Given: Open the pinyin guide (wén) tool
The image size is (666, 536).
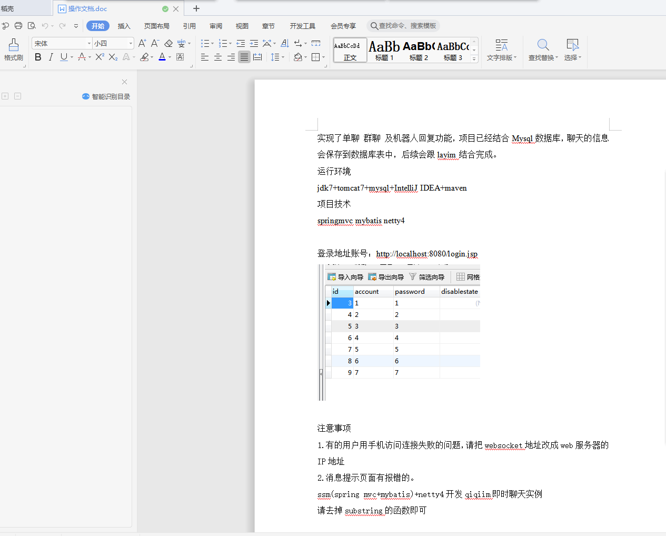Looking at the screenshot, I should (181, 43).
